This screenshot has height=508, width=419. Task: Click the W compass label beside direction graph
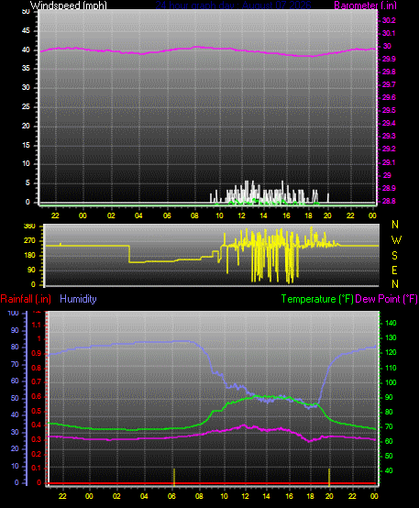click(396, 240)
